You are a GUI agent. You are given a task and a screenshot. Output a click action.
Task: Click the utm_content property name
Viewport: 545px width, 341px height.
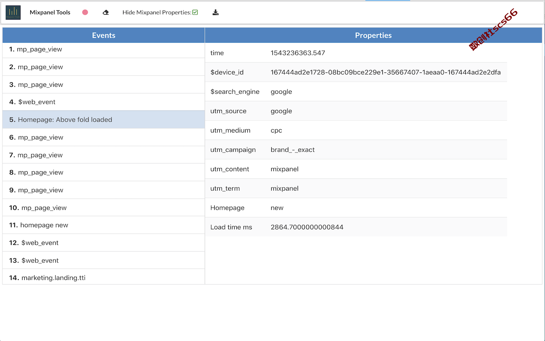coord(230,169)
